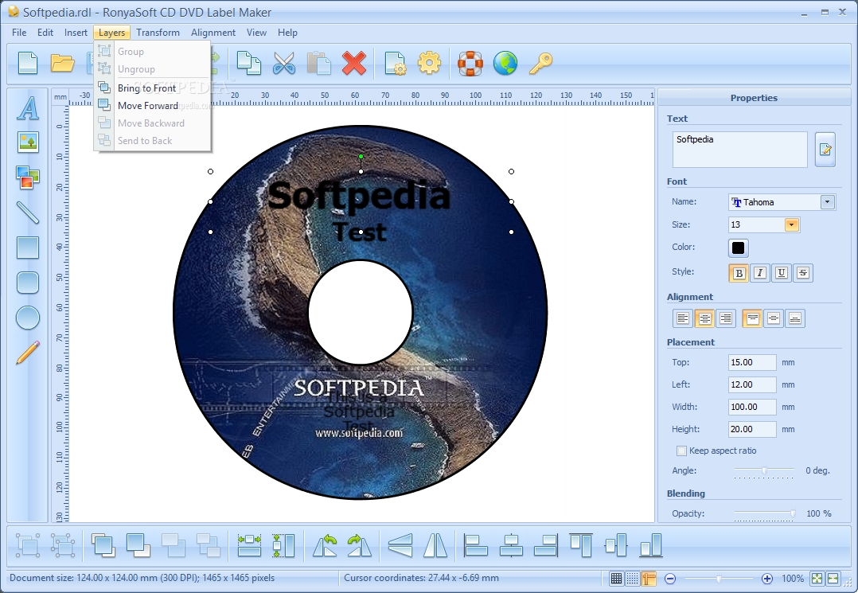The image size is (858, 593).
Task: Click the zoom slider in status bar
Action: coord(719,579)
